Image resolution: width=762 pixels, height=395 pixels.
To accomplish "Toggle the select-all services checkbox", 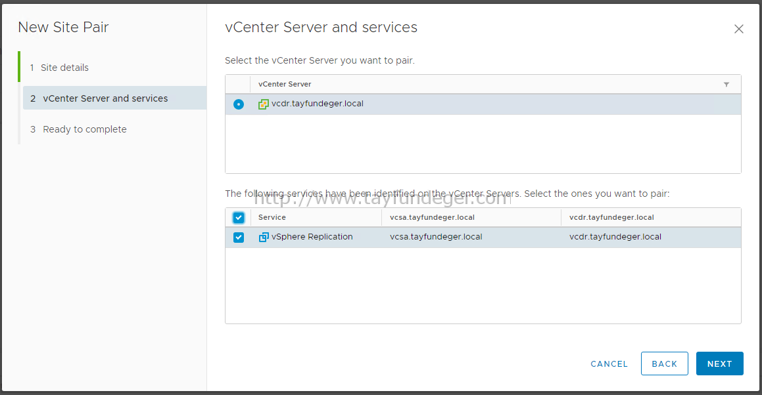I will click(x=239, y=217).
